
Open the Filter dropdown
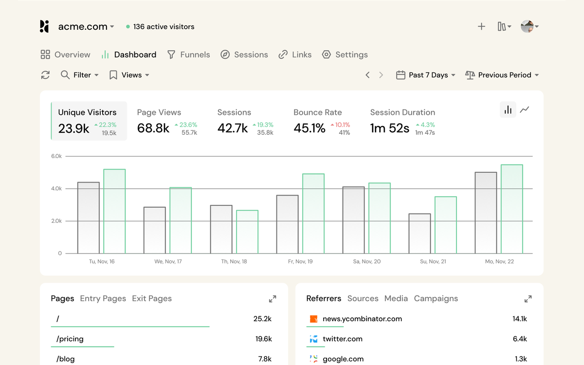[x=80, y=75]
